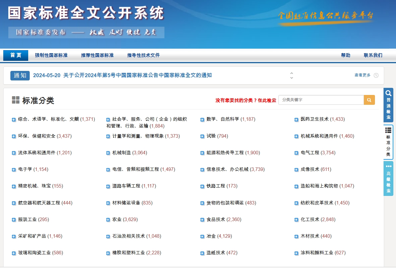Click the orange category search magnifier button
Screen dimensions: 396x268
tap(369, 100)
